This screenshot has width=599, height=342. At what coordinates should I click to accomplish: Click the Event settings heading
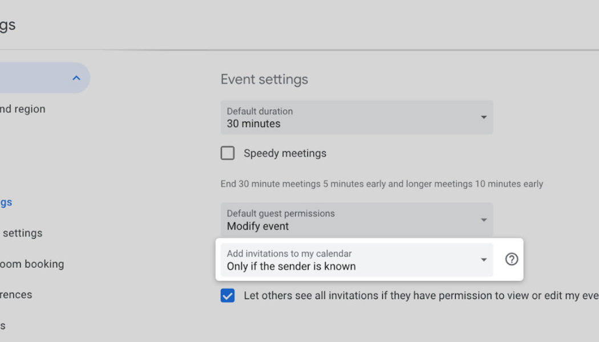pyautogui.click(x=264, y=79)
